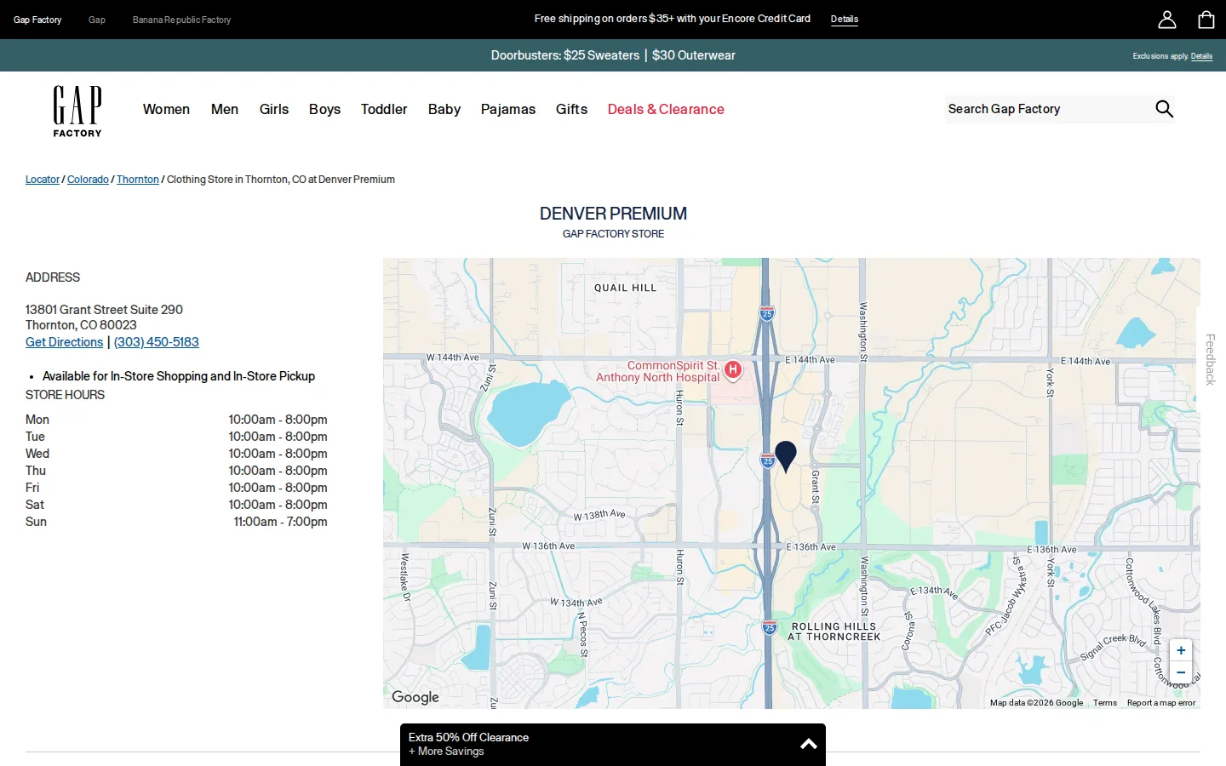Open the Gifts menu
Viewport: 1226px width, 766px height.
571,109
